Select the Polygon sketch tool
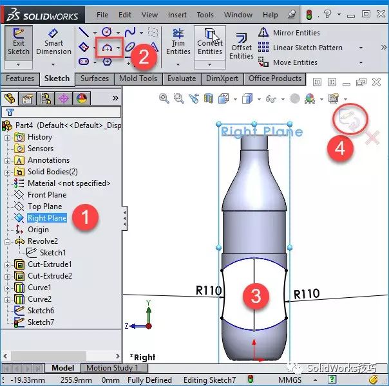 (x=107, y=61)
